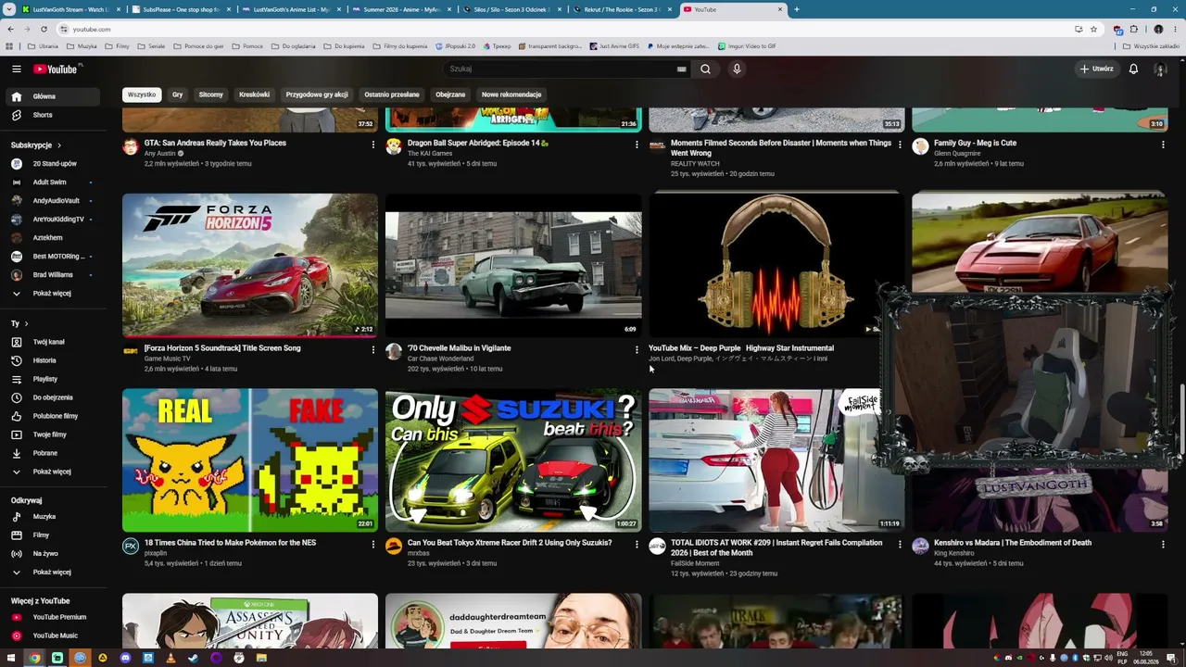Open the AndyAudioVault subscription

tap(54, 201)
